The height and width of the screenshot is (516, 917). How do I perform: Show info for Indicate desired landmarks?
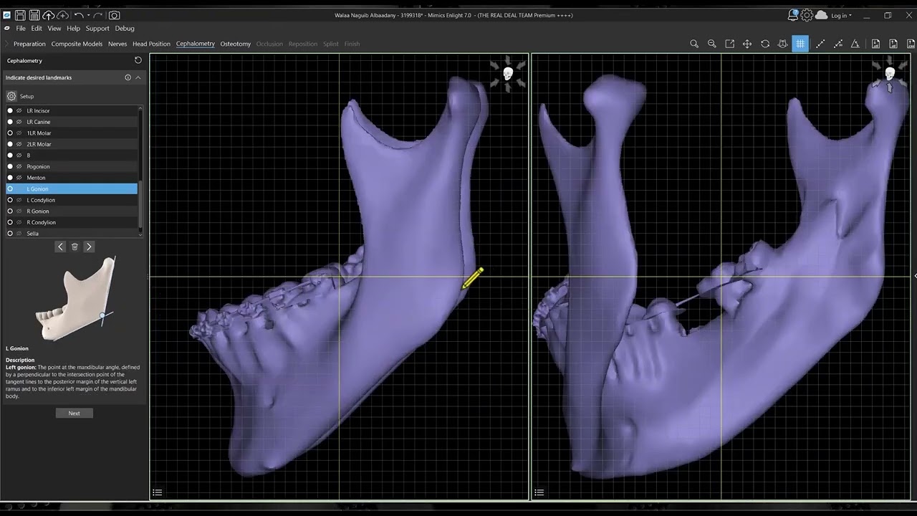128,77
